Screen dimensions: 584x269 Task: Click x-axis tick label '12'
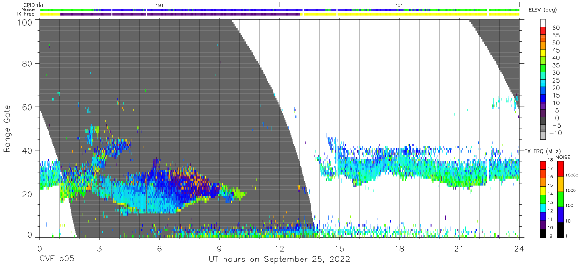point(279,248)
